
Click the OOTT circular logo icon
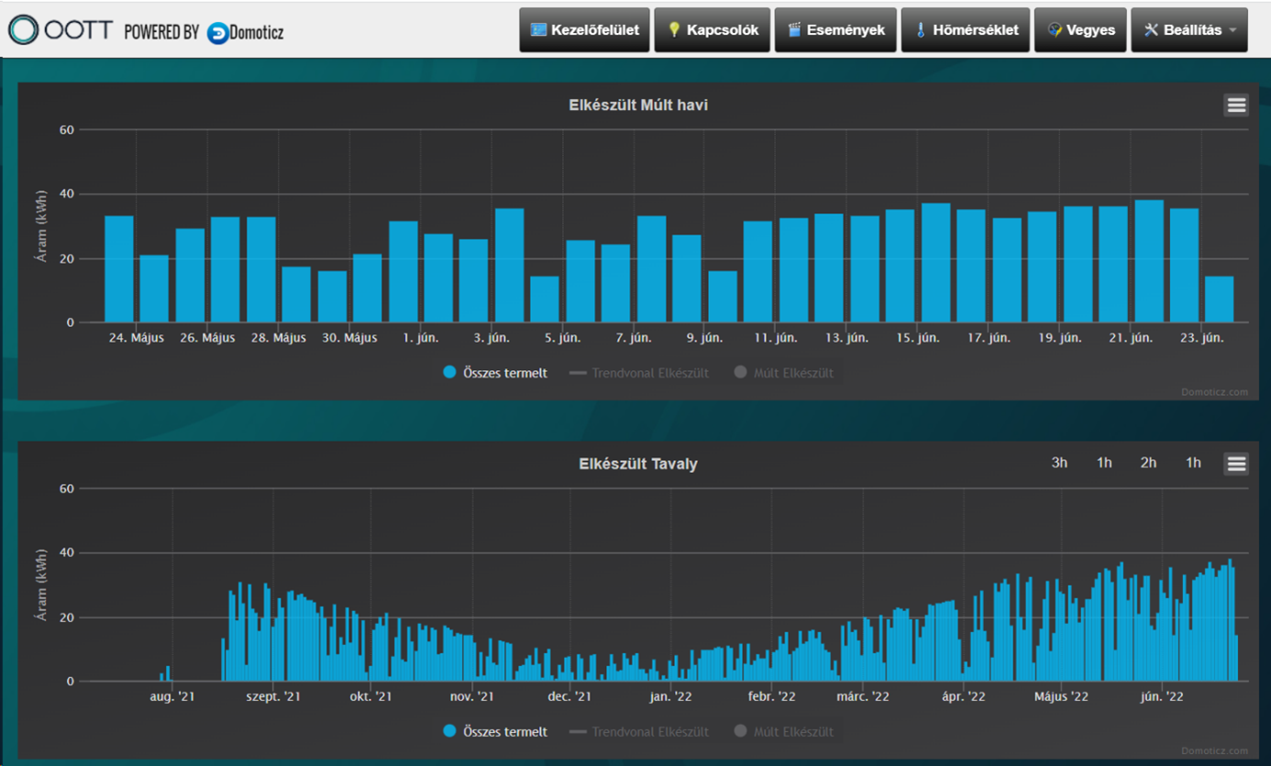coord(23,30)
